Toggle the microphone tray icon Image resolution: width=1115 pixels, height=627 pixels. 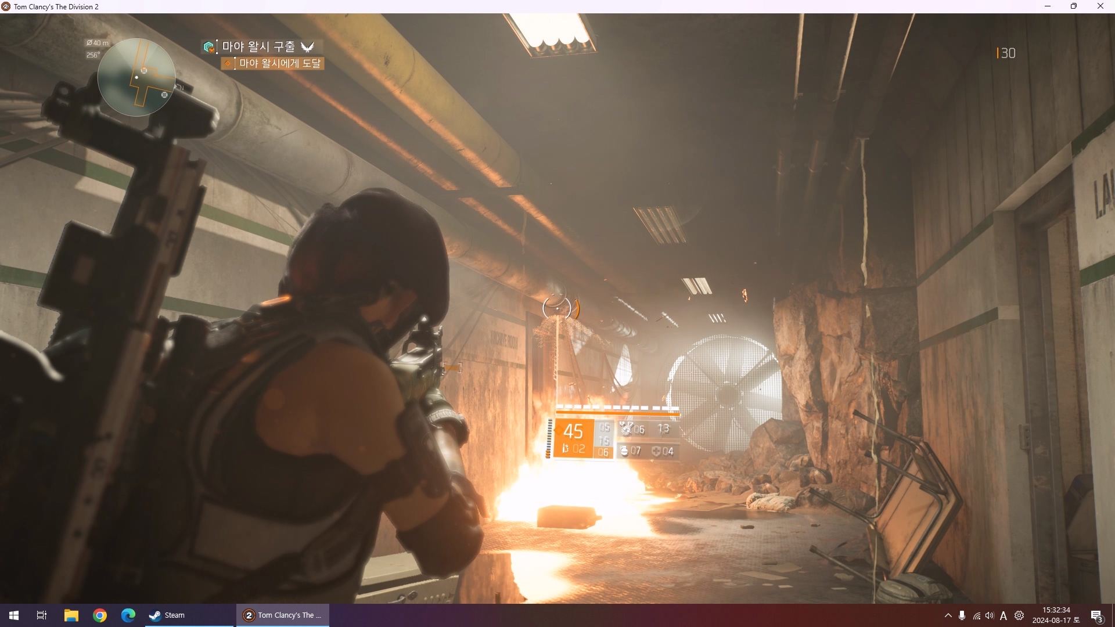click(x=962, y=615)
